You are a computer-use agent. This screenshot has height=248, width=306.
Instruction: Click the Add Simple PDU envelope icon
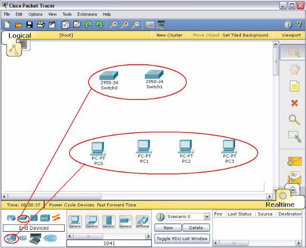[x=294, y=161]
